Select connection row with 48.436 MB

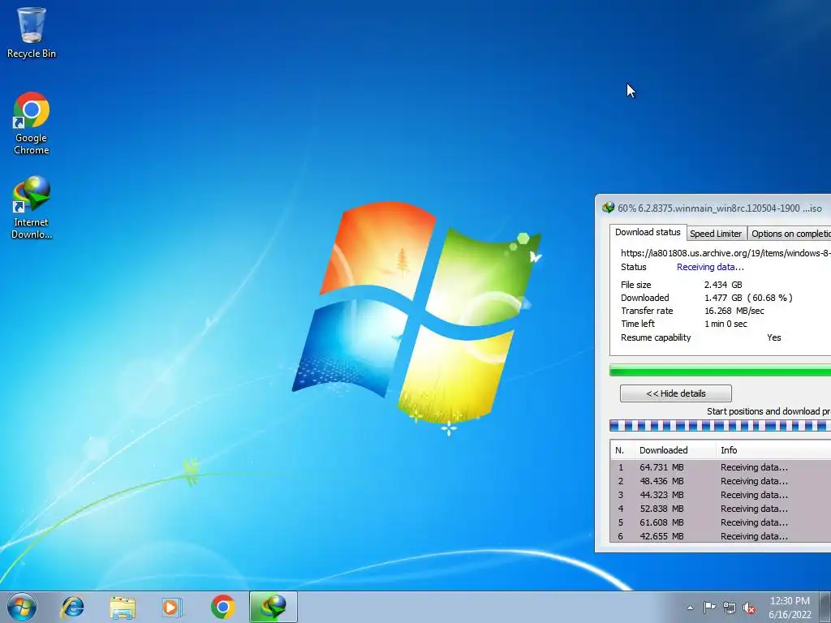(721, 481)
